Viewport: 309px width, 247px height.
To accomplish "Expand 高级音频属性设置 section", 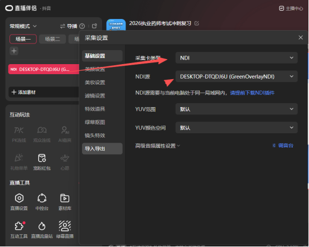I will tap(157, 146).
